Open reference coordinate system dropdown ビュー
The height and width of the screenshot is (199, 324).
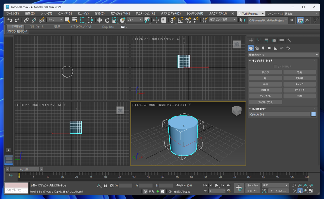134,19
